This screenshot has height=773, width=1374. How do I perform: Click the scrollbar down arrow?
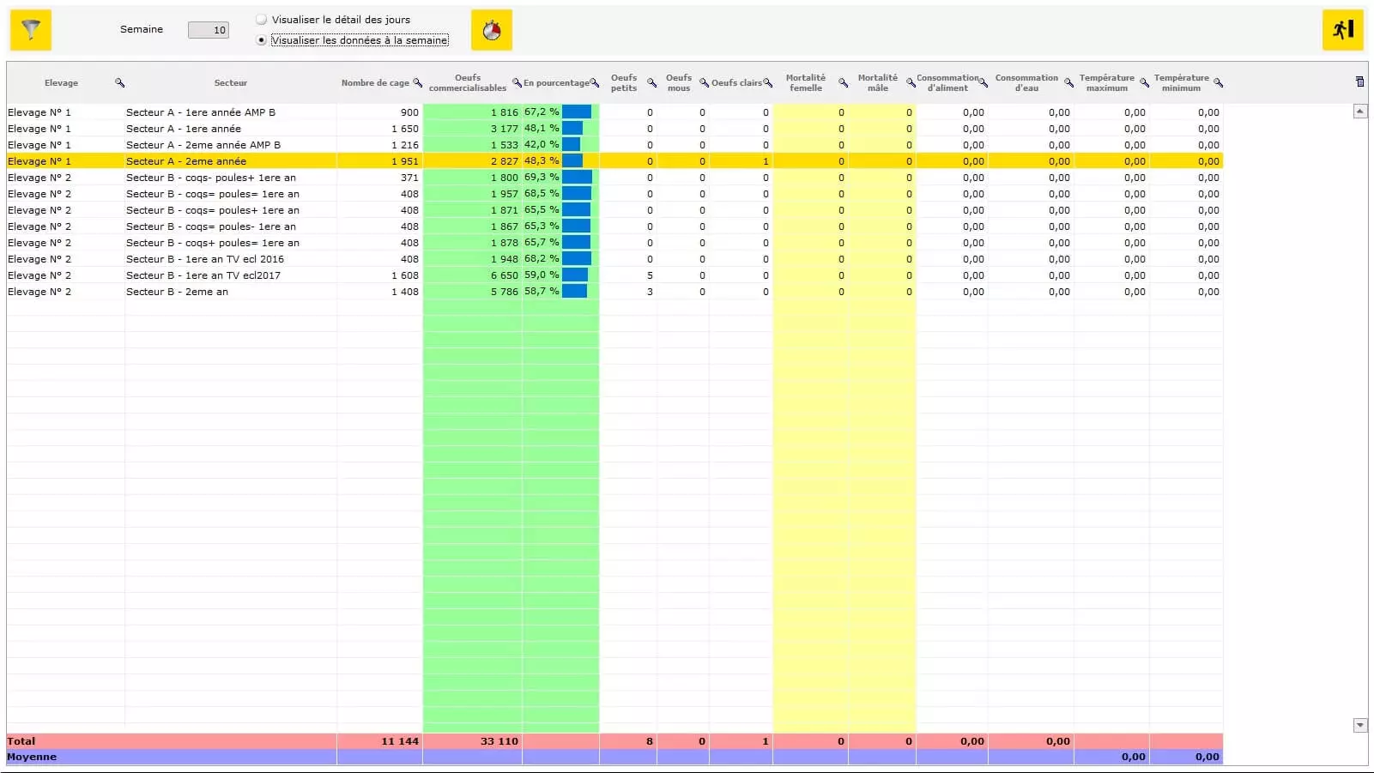[1360, 726]
